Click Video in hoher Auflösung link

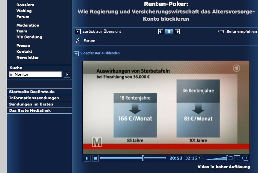(x=224, y=167)
